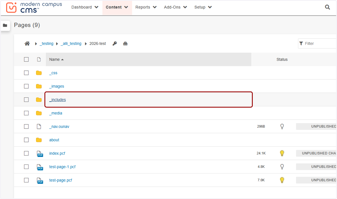Open the test-page.pcf file link
This screenshot has width=337, height=199.
(61, 180)
